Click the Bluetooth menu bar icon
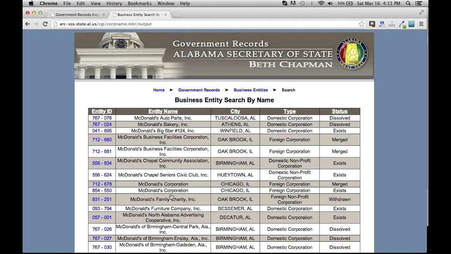The image size is (451, 254). pos(311,4)
